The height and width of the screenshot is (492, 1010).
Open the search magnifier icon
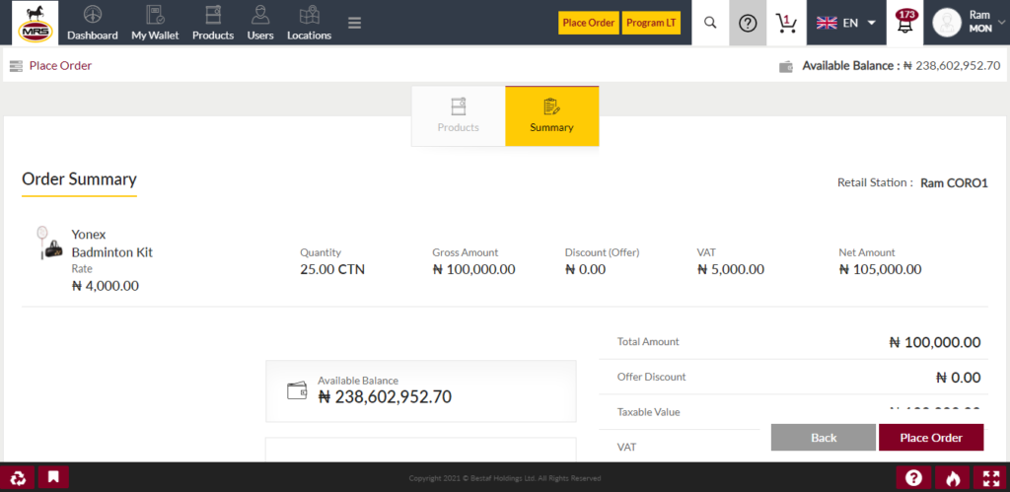(710, 23)
